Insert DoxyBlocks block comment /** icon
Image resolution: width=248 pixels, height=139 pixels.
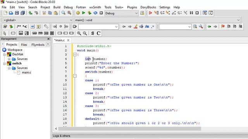[x=19, y=27]
